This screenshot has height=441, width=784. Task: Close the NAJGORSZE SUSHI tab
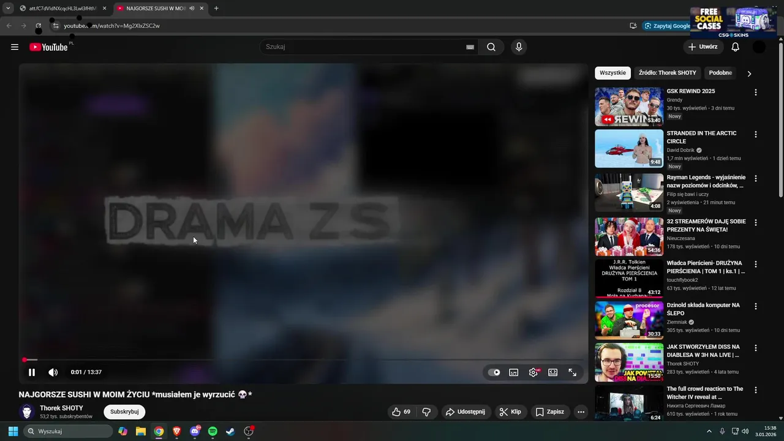(x=202, y=9)
